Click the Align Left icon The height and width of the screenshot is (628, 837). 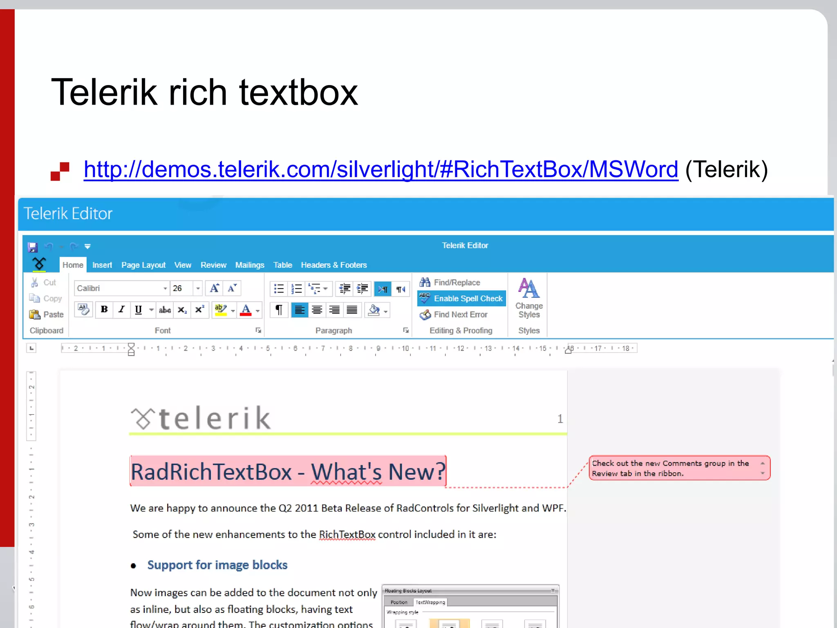(300, 310)
